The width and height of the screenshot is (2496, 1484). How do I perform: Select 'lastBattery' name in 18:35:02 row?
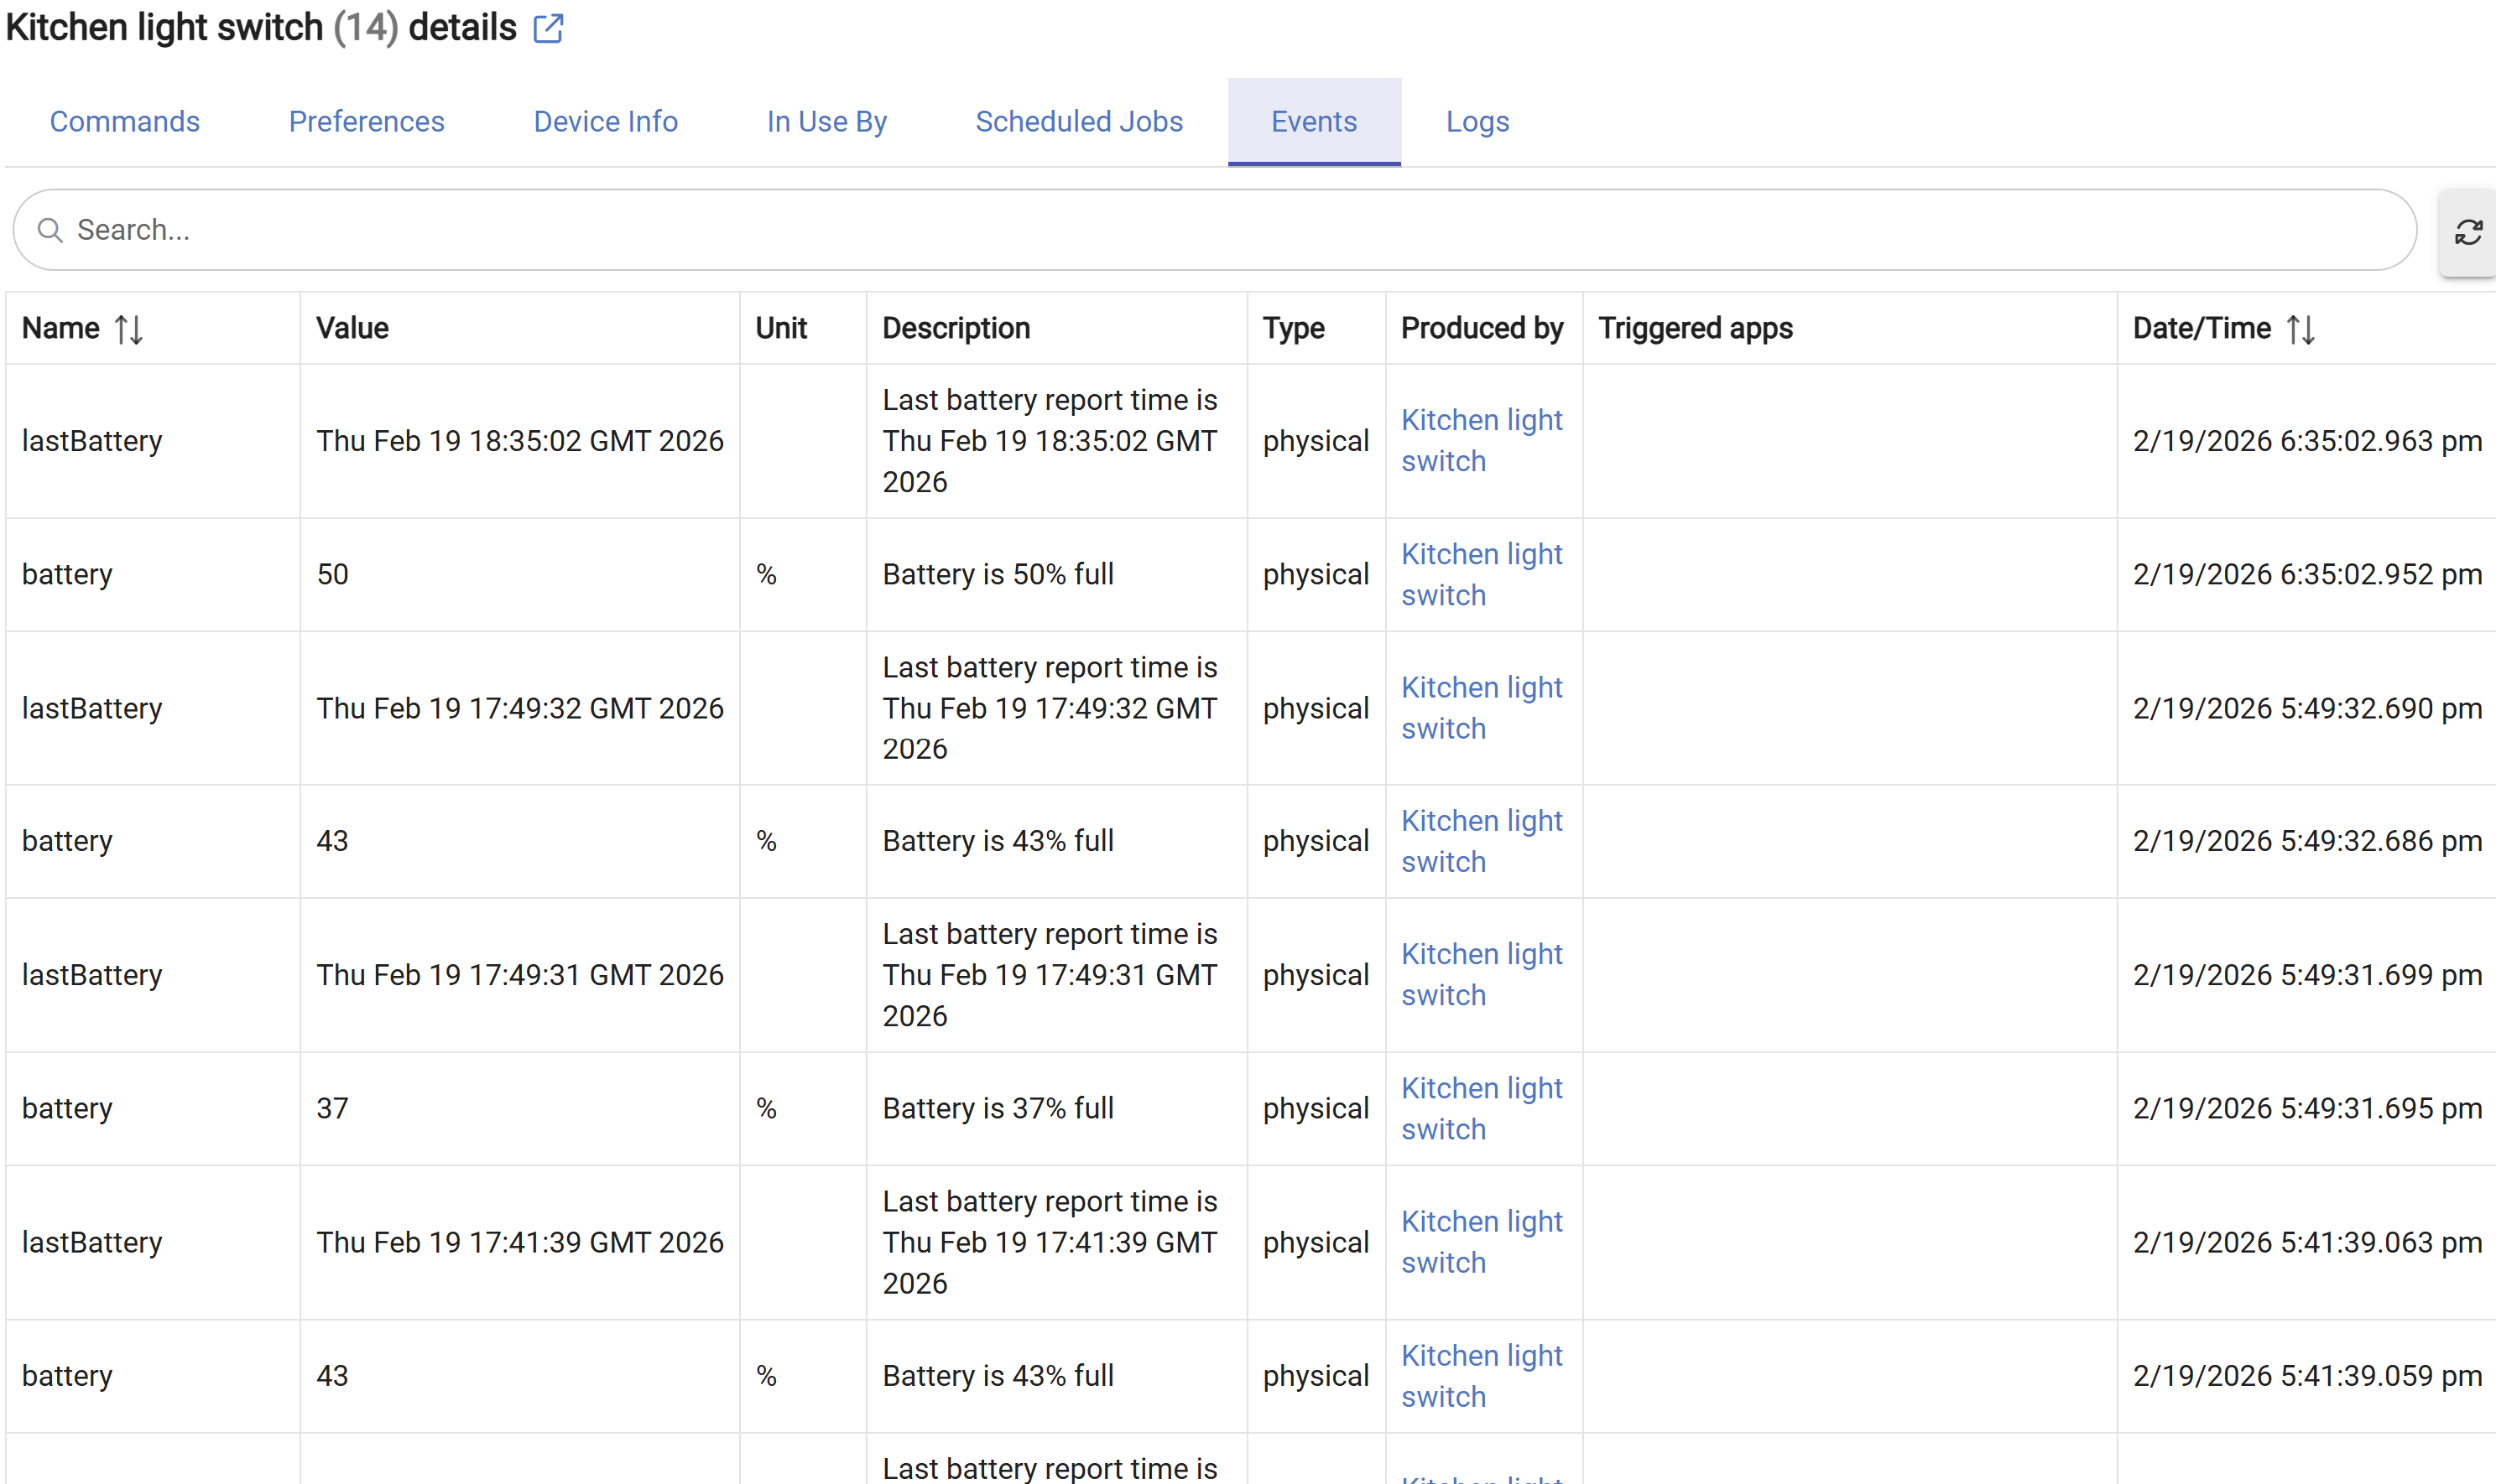(x=92, y=441)
